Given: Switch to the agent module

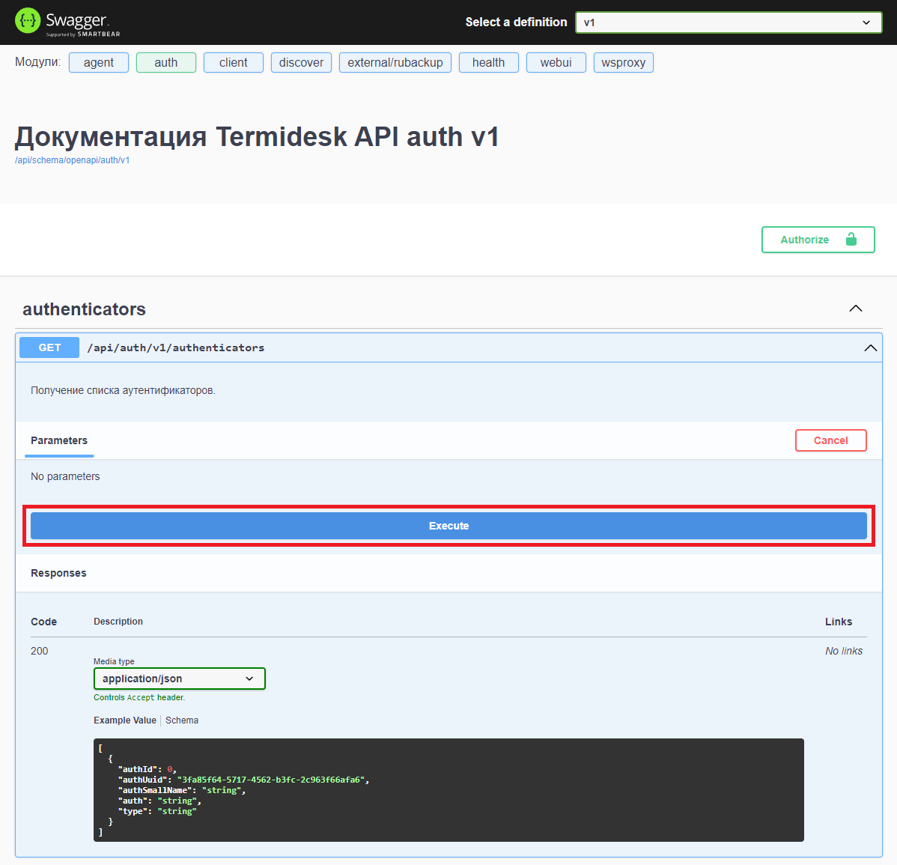Looking at the screenshot, I should pos(99,63).
